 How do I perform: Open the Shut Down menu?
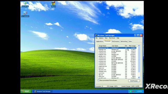(112, 38)
